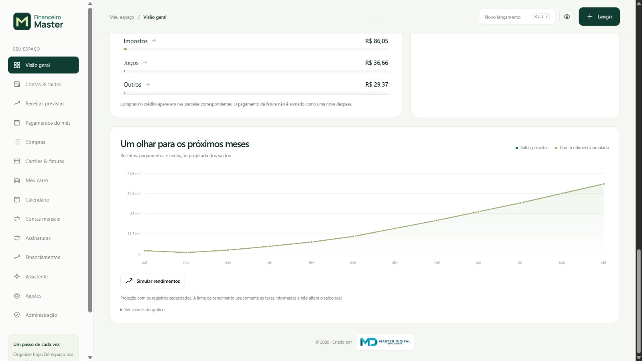Click the R$ 29,37 amount
Image resolution: width=642 pixels, height=361 pixels.
pos(376,84)
